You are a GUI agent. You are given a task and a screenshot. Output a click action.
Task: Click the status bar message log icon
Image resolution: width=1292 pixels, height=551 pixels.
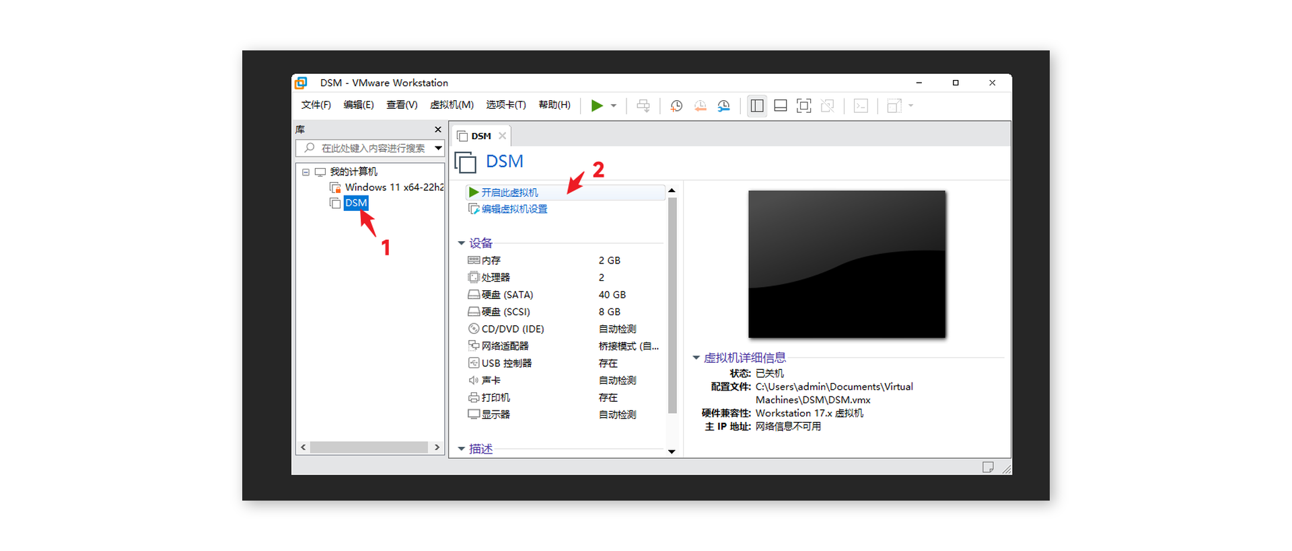pyautogui.click(x=988, y=467)
